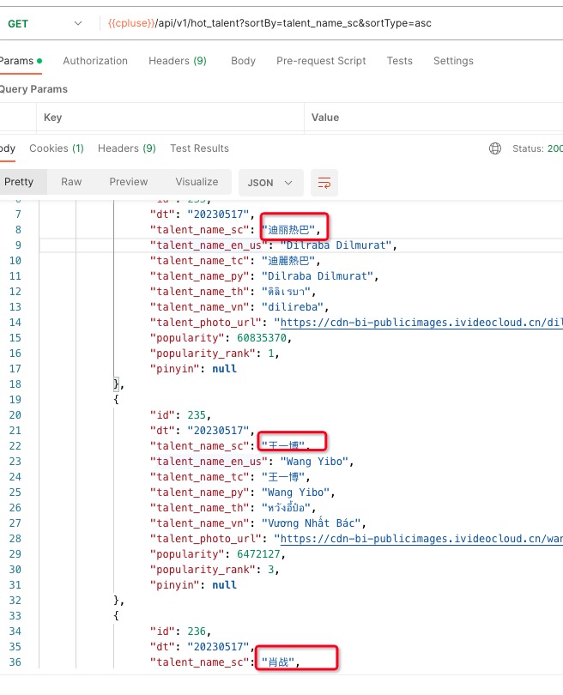Click the popularity value 60835370
This screenshot has height=695, width=563.
click(262, 338)
